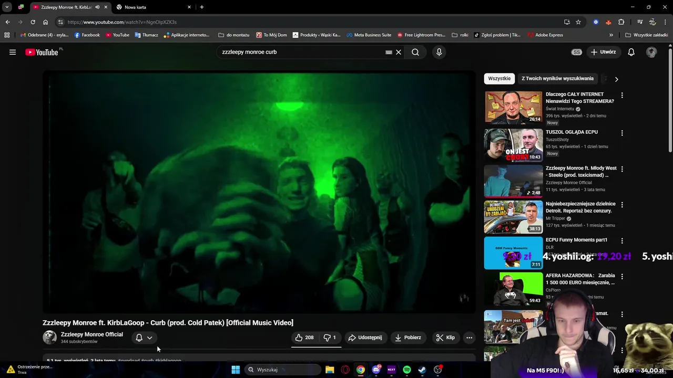Go to the YouTube home logo
This screenshot has height=378, width=673.
42,52
